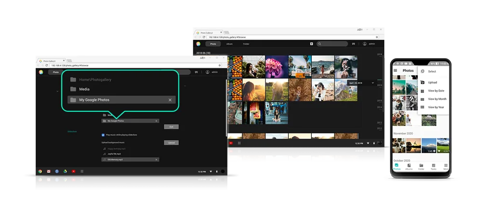Choose View by Date on phone menu
Image resolution: width=482 pixels, height=215 pixels.
(x=433, y=91)
